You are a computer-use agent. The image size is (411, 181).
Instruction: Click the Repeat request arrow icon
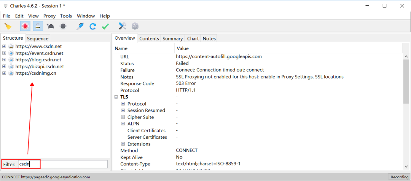93,26
